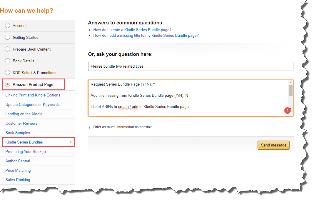Choose the Book Details radio option
This screenshot has height=200, width=314.
pos(7,61)
